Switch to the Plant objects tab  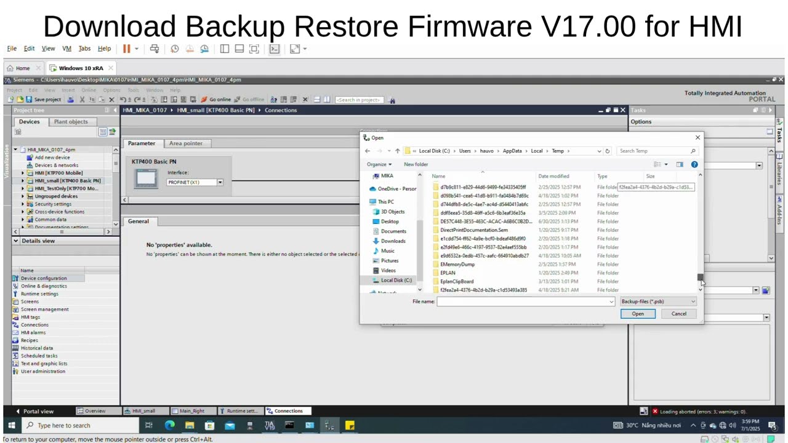click(x=71, y=122)
